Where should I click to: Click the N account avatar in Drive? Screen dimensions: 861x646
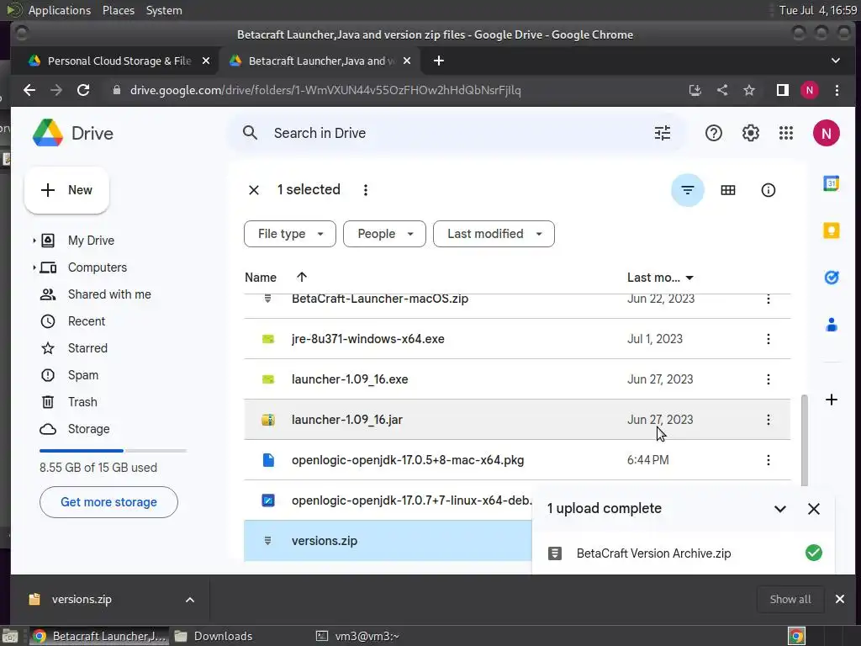(x=826, y=133)
